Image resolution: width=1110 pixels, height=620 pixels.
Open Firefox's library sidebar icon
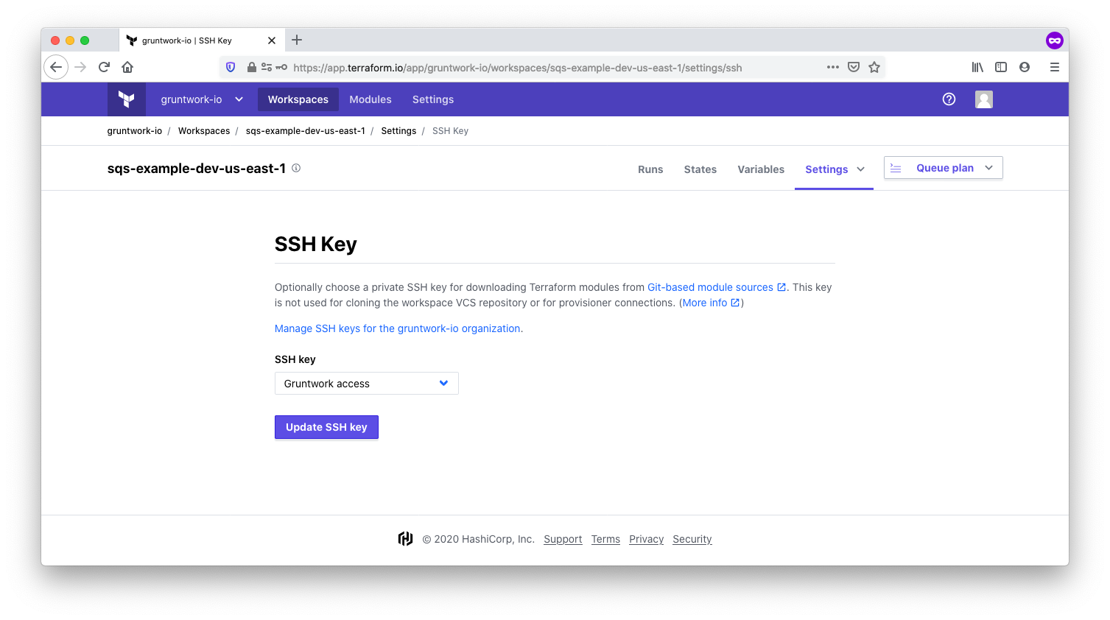point(977,67)
